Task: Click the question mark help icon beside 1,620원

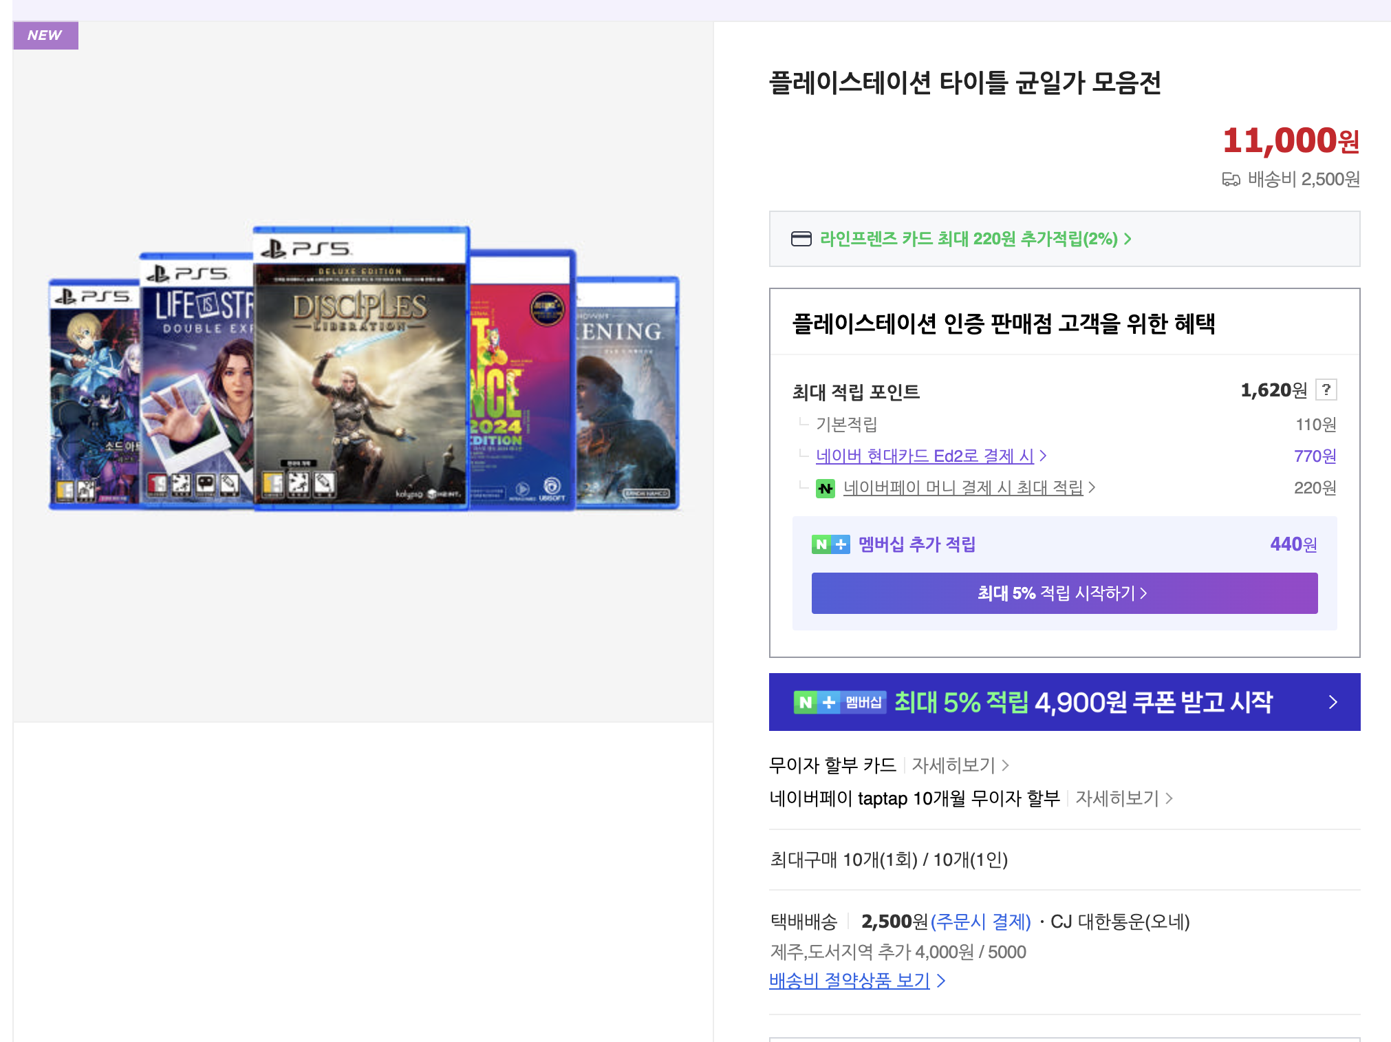Action: (1326, 390)
